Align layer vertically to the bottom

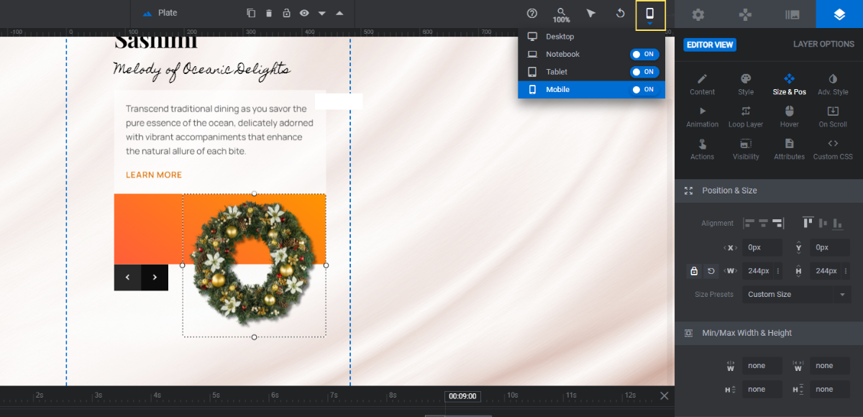[x=838, y=223]
